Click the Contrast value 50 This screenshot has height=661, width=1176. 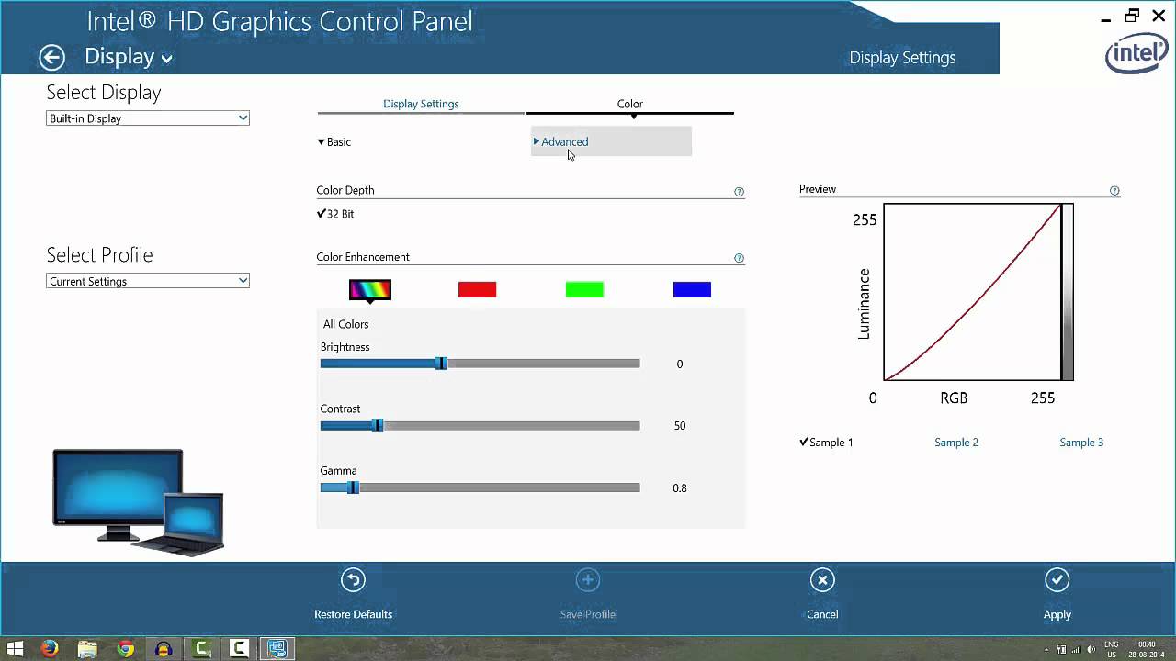pyautogui.click(x=680, y=426)
